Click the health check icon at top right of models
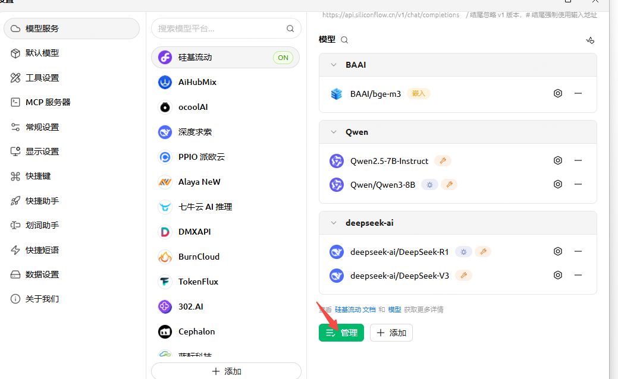Image resolution: width=618 pixels, height=379 pixels. point(590,40)
